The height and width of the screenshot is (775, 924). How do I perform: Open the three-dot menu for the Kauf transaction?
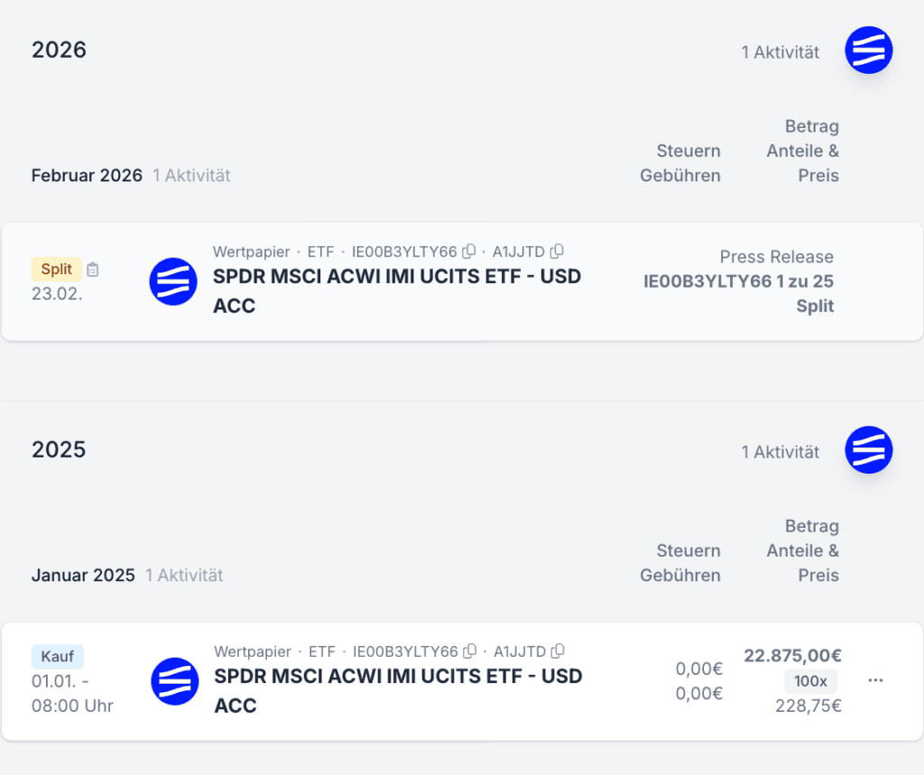(875, 680)
